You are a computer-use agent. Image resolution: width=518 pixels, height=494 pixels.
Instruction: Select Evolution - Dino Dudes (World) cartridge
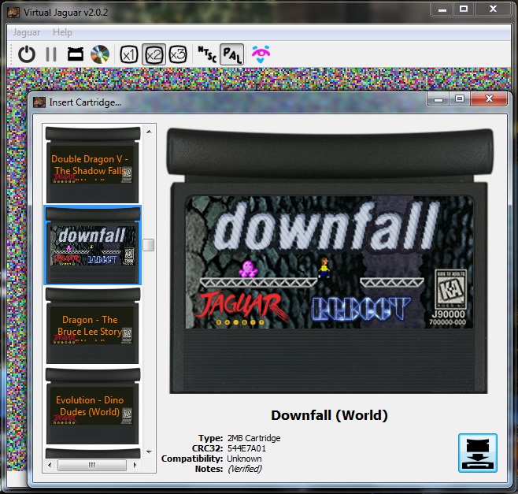point(93,406)
